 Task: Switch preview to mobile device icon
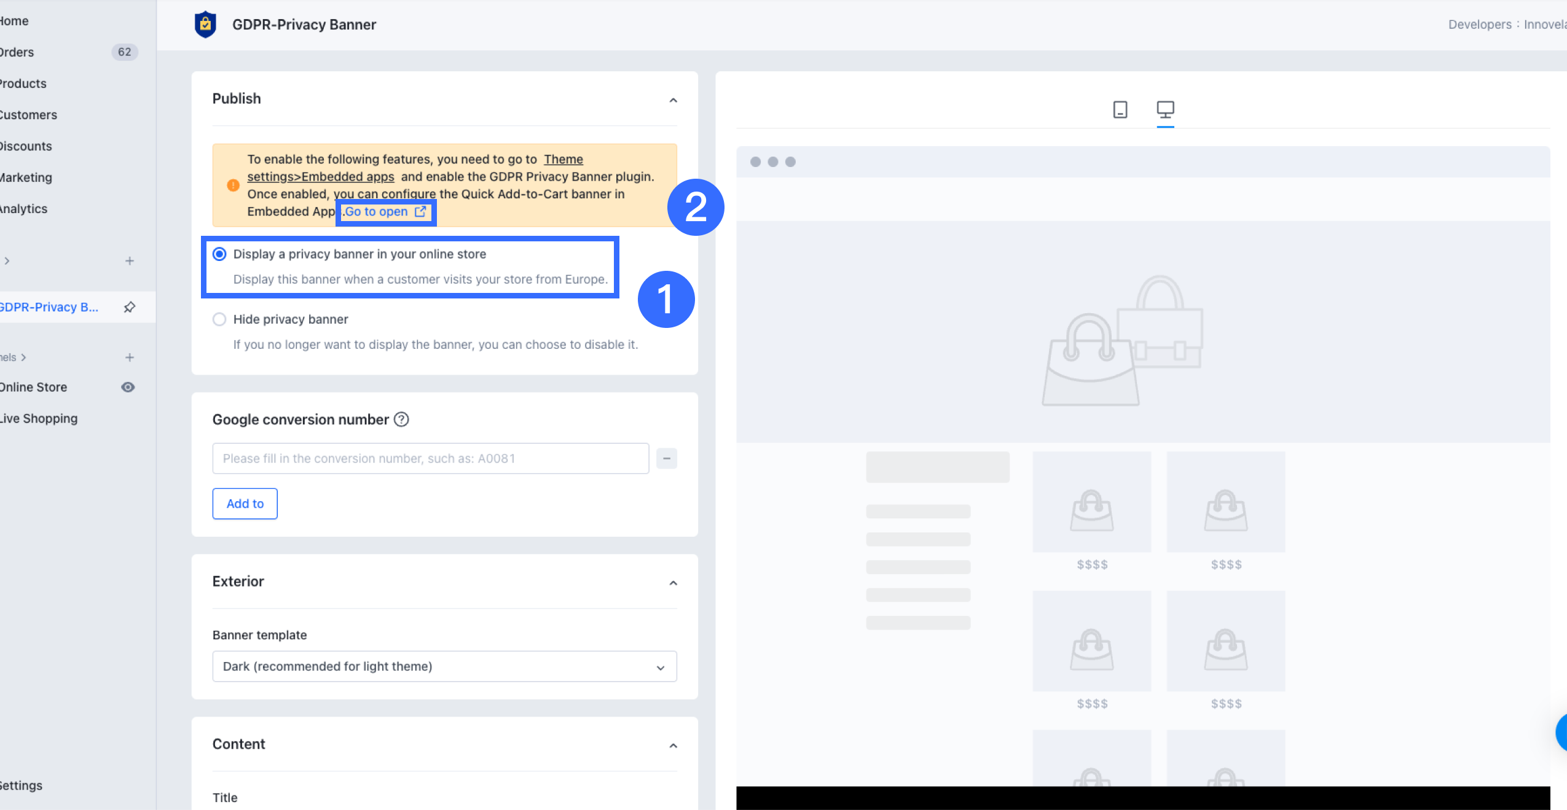pyautogui.click(x=1120, y=110)
